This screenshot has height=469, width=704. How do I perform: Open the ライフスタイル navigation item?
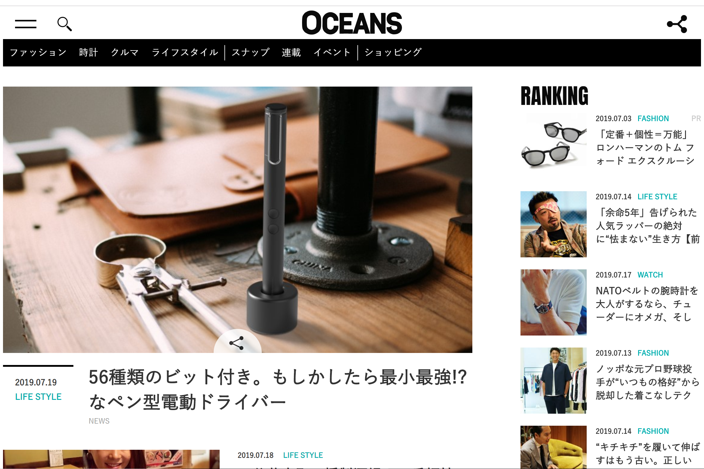(185, 52)
